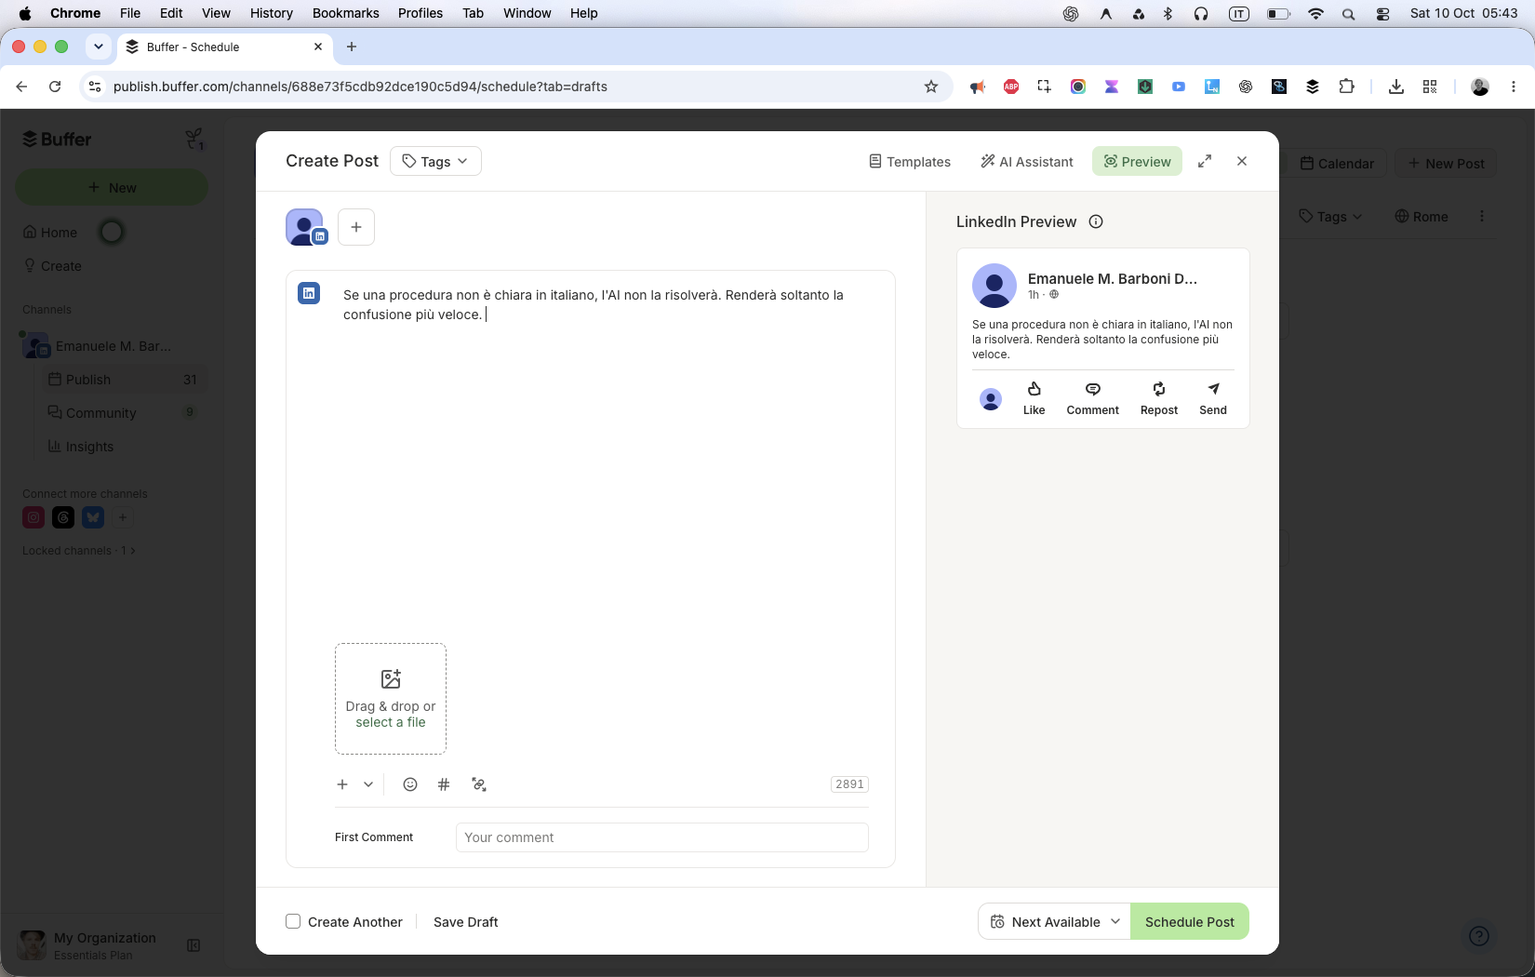This screenshot has height=977, width=1535.
Task: Open the emoji picker in composer
Action: [410, 784]
